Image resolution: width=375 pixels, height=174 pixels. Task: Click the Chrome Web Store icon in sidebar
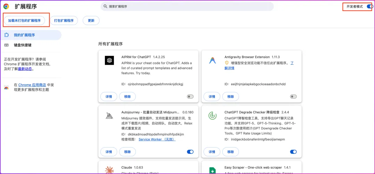pos(7,87)
